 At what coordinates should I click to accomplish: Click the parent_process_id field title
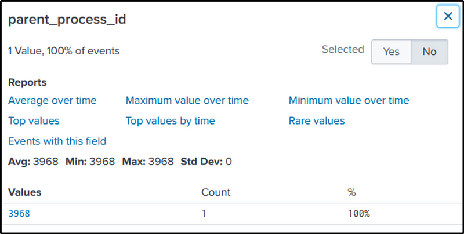click(67, 20)
